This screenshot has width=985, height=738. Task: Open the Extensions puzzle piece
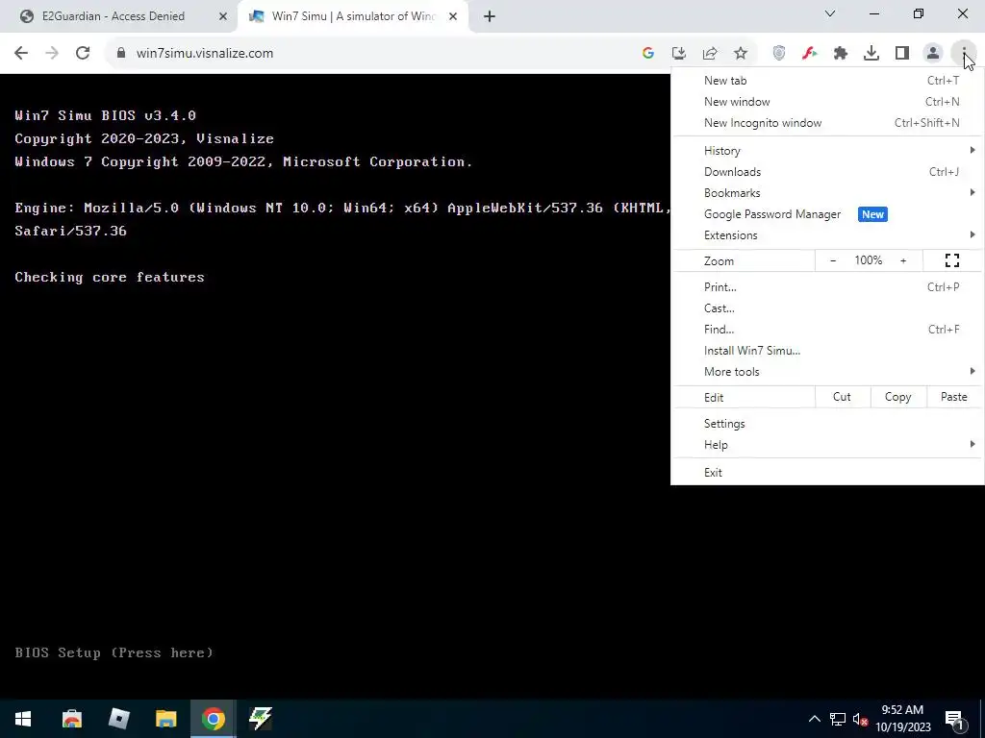click(841, 53)
